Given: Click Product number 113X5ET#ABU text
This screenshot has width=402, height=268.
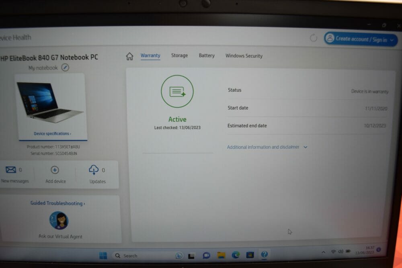Looking at the screenshot, I should pos(53,147).
